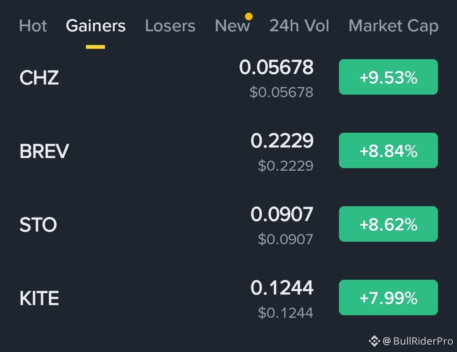The width and height of the screenshot is (457, 352).
Task: Switch to the Hot tab
Action: pos(33,26)
